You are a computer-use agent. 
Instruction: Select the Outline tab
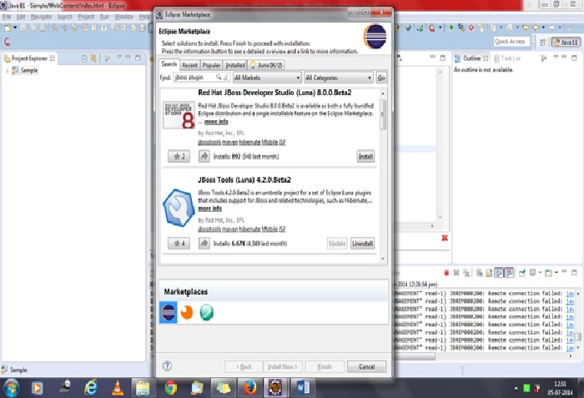(x=471, y=58)
